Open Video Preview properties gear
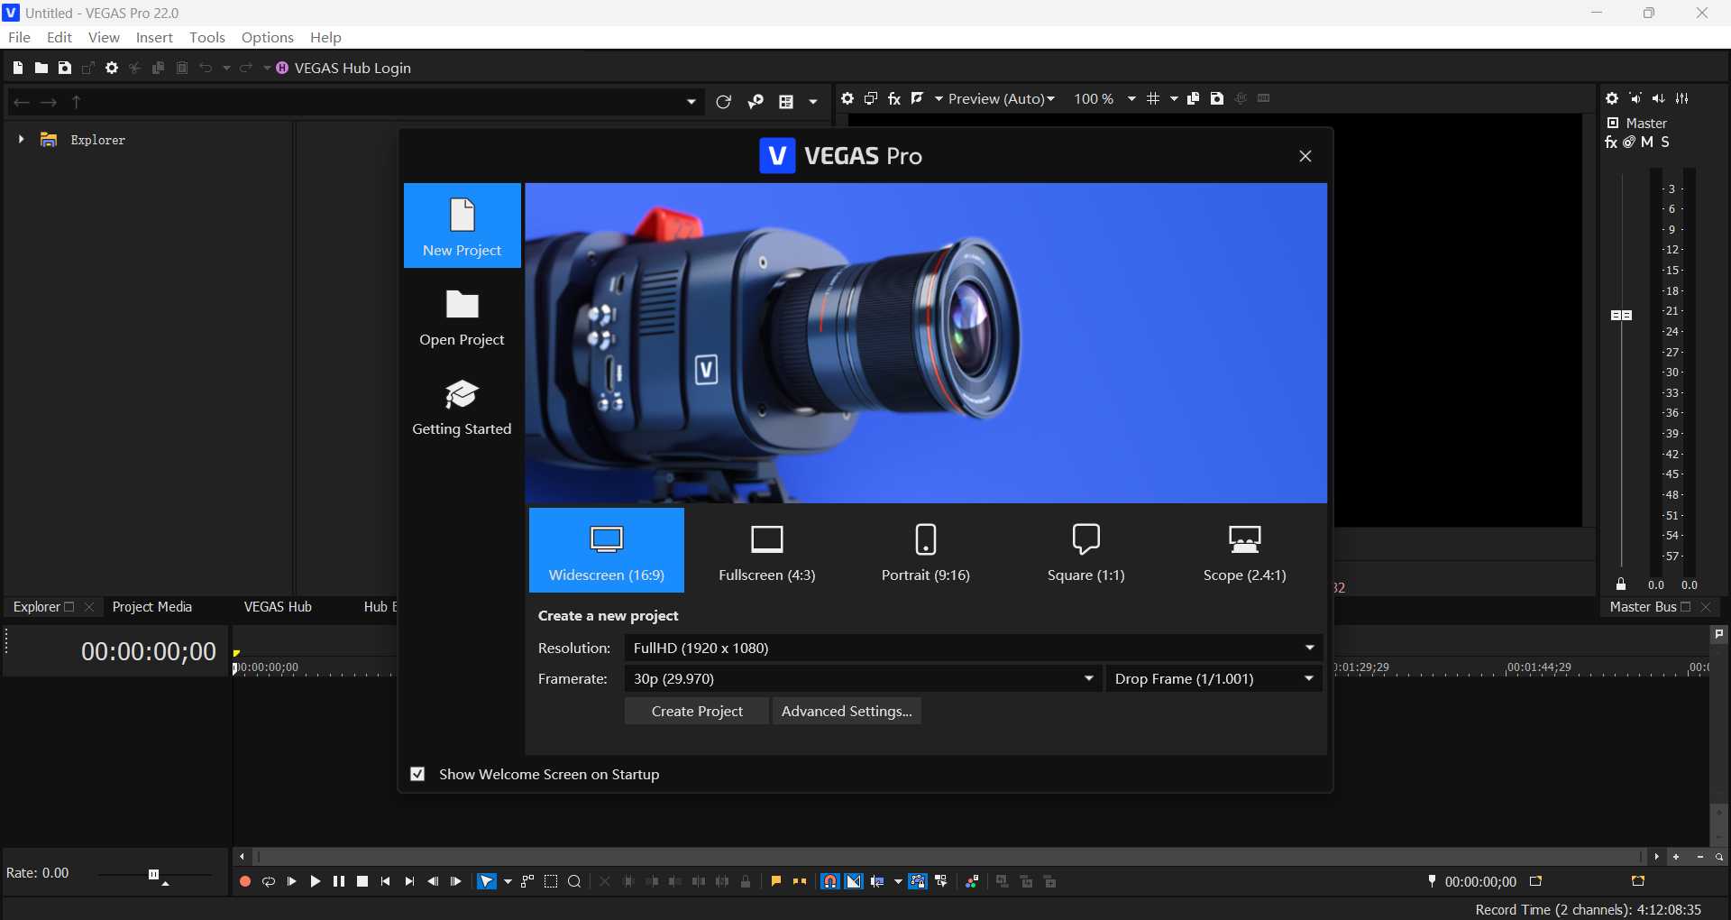1731x920 pixels. 847,98
